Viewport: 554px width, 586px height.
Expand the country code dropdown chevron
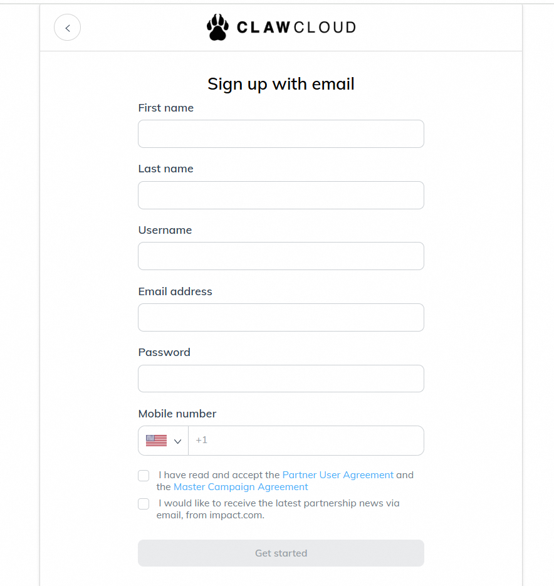(178, 441)
